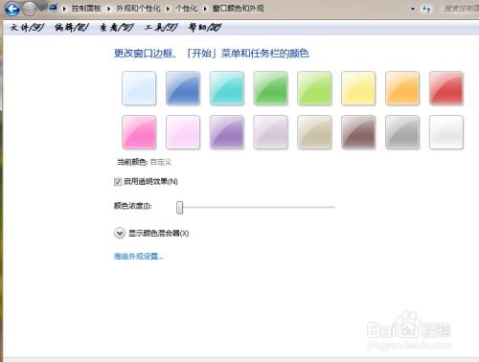Expand the recent pages arrow next to Forward
The image size is (479, 362).
(x=41, y=9)
